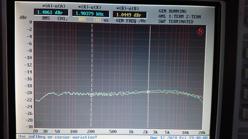Click the yellow RMS CH2 trace label
The height and width of the screenshot is (139, 248).
[x=90, y=20]
